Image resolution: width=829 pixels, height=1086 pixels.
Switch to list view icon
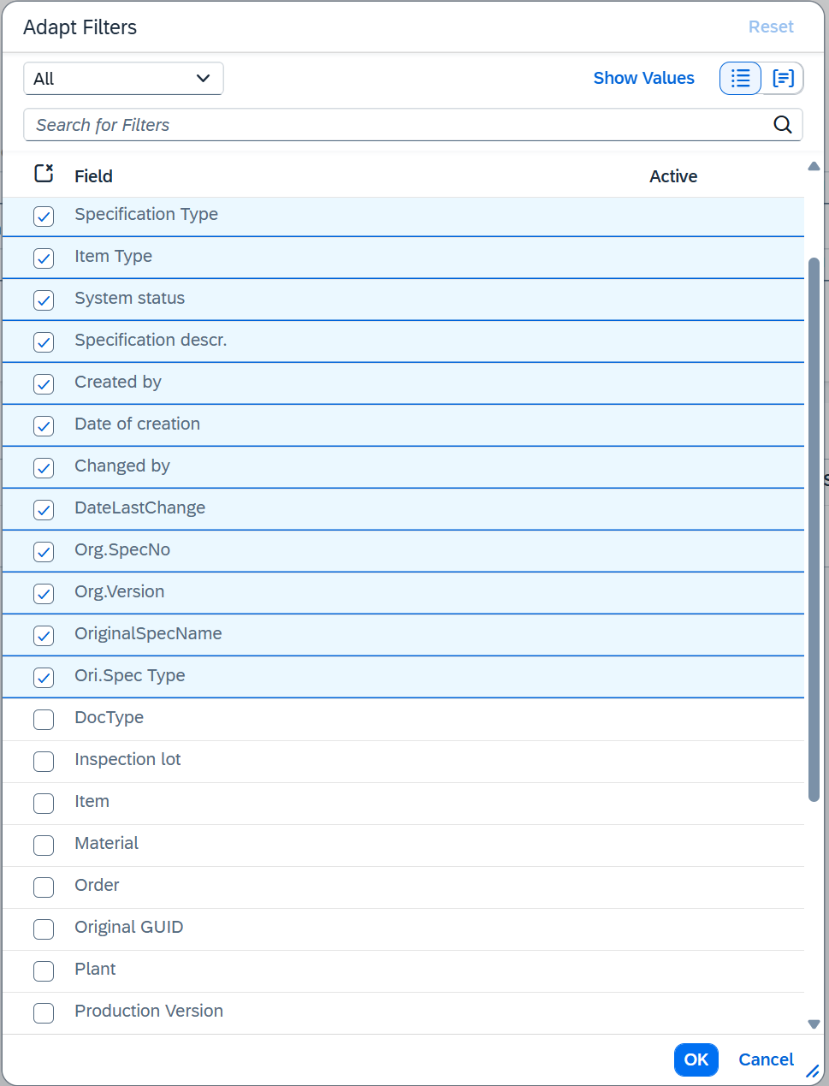pyautogui.click(x=740, y=79)
